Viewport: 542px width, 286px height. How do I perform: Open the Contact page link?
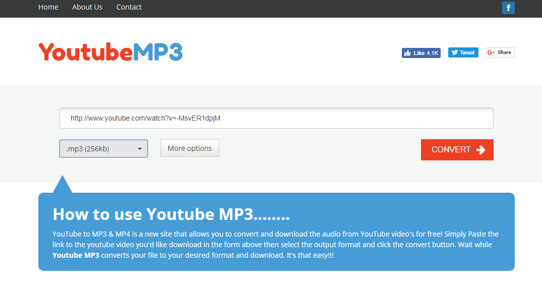(x=129, y=7)
